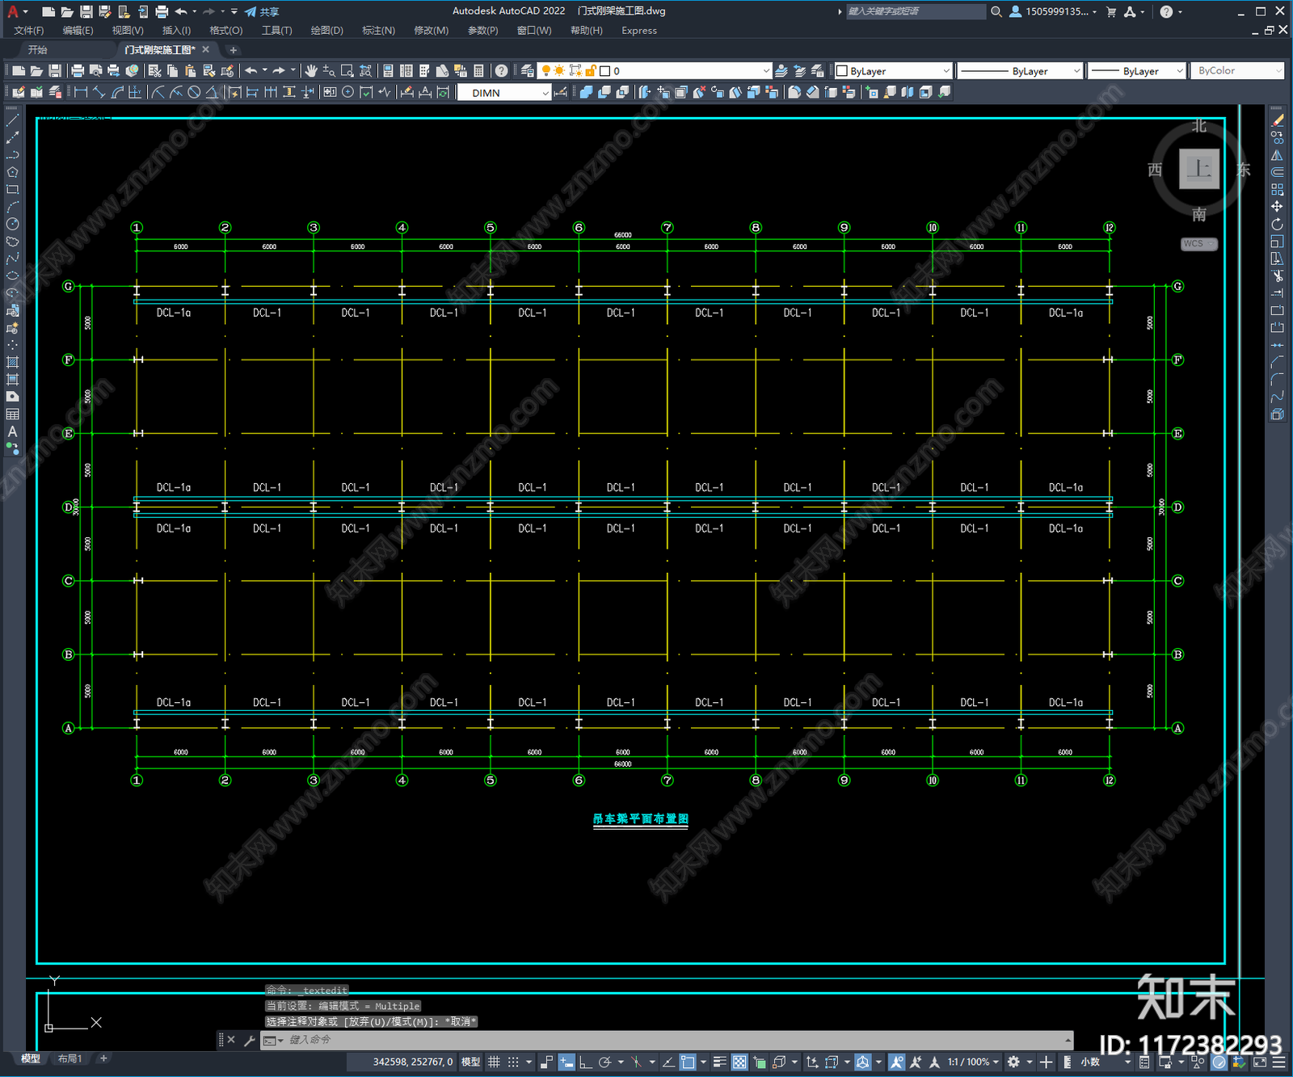Click the Arc Length dimension tool
The image size is (1293, 1077).
pos(116,92)
